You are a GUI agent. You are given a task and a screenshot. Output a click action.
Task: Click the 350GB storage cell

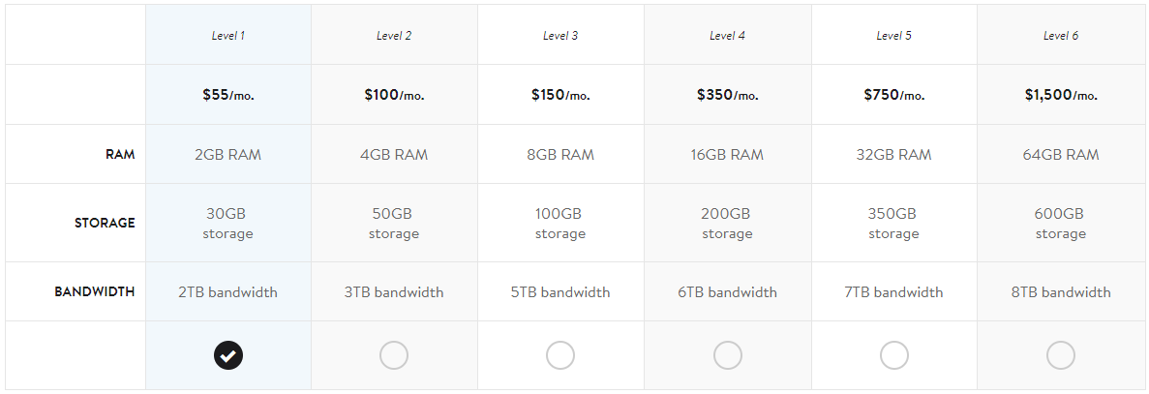(x=894, y=223)
